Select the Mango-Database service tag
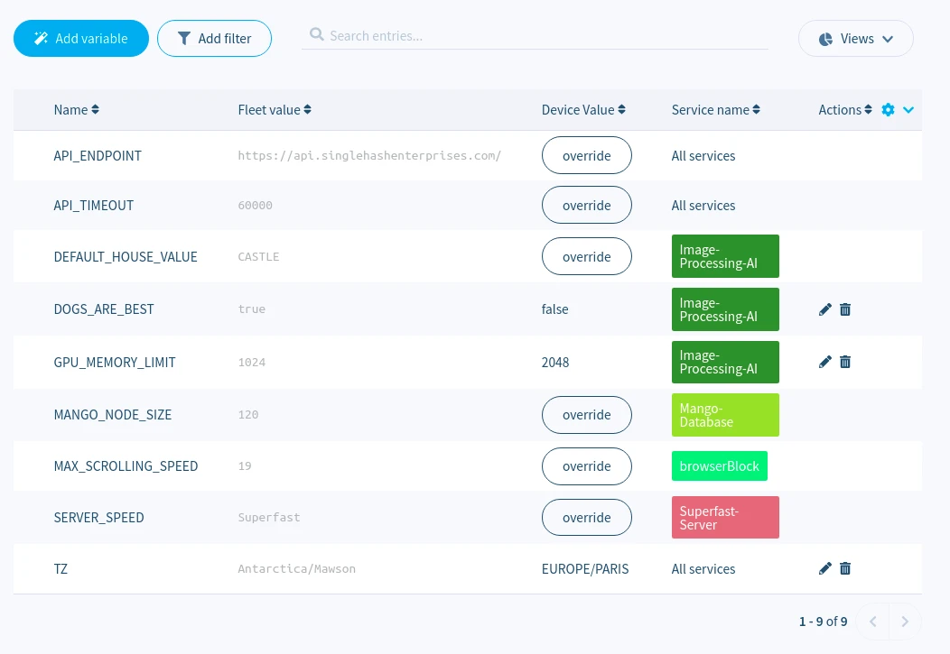Screen dimensions: 950x654 (725, 415)
